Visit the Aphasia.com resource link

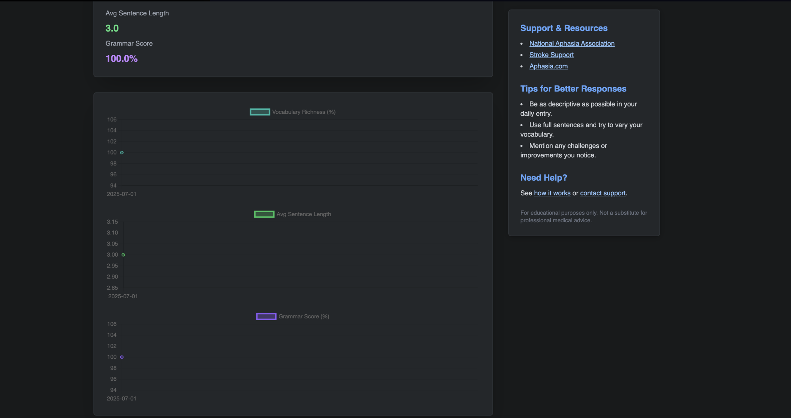548,66
